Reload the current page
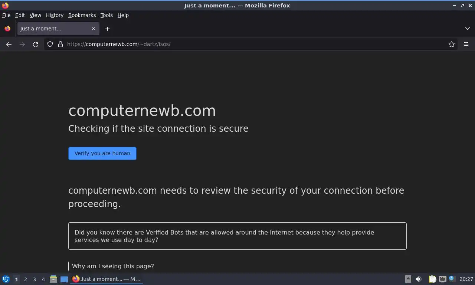 36,44
